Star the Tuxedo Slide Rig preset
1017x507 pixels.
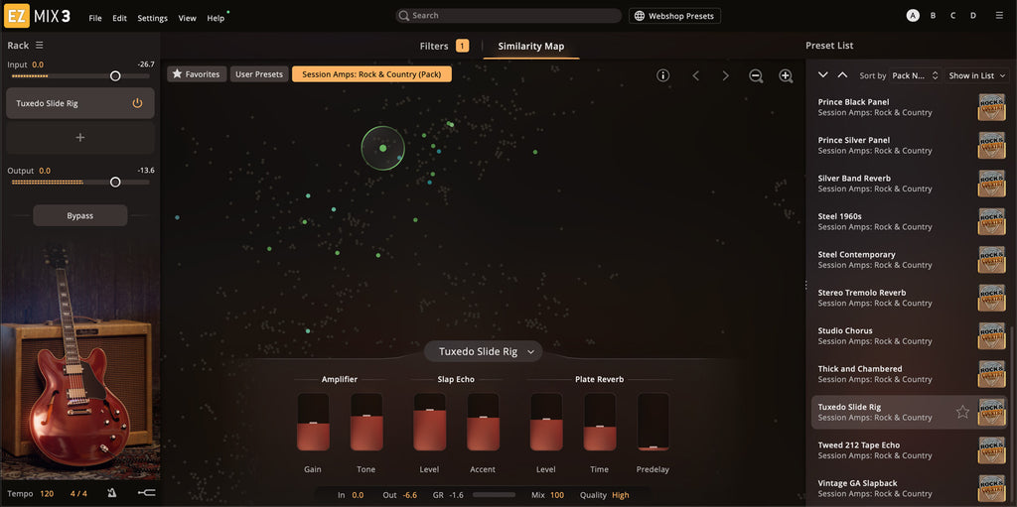961,412
